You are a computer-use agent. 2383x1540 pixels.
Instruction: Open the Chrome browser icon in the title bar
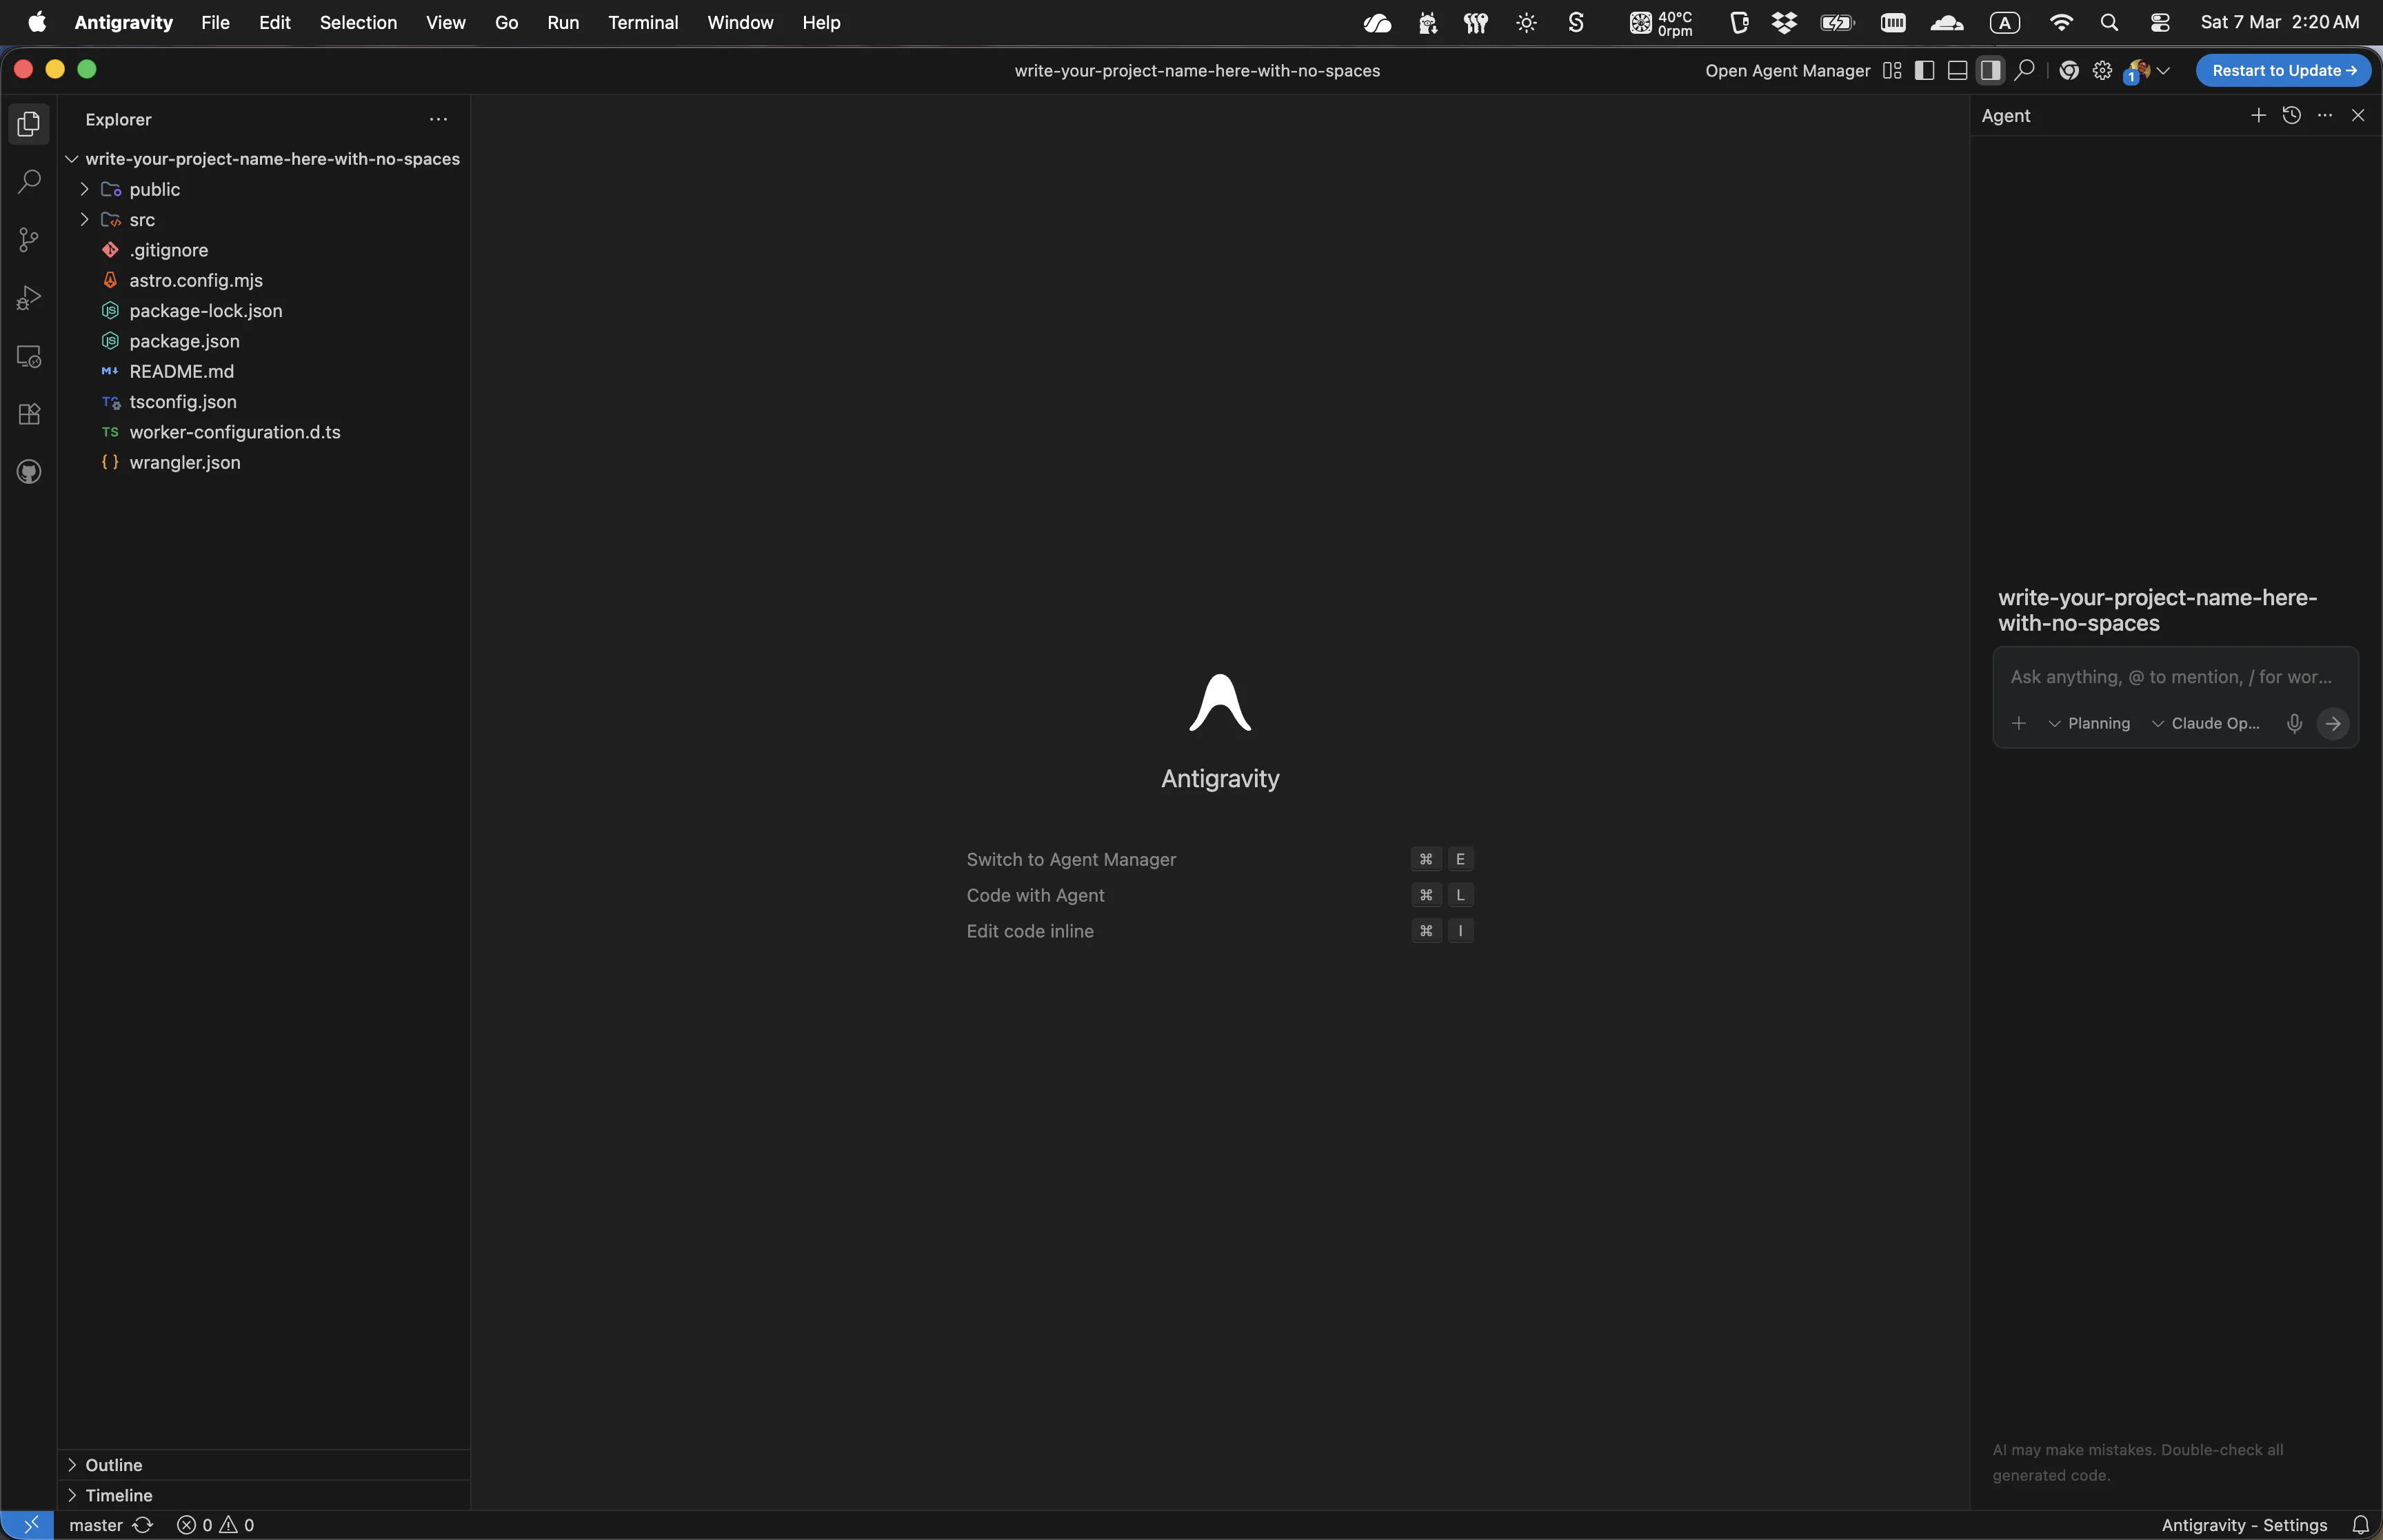[2069, 70]
